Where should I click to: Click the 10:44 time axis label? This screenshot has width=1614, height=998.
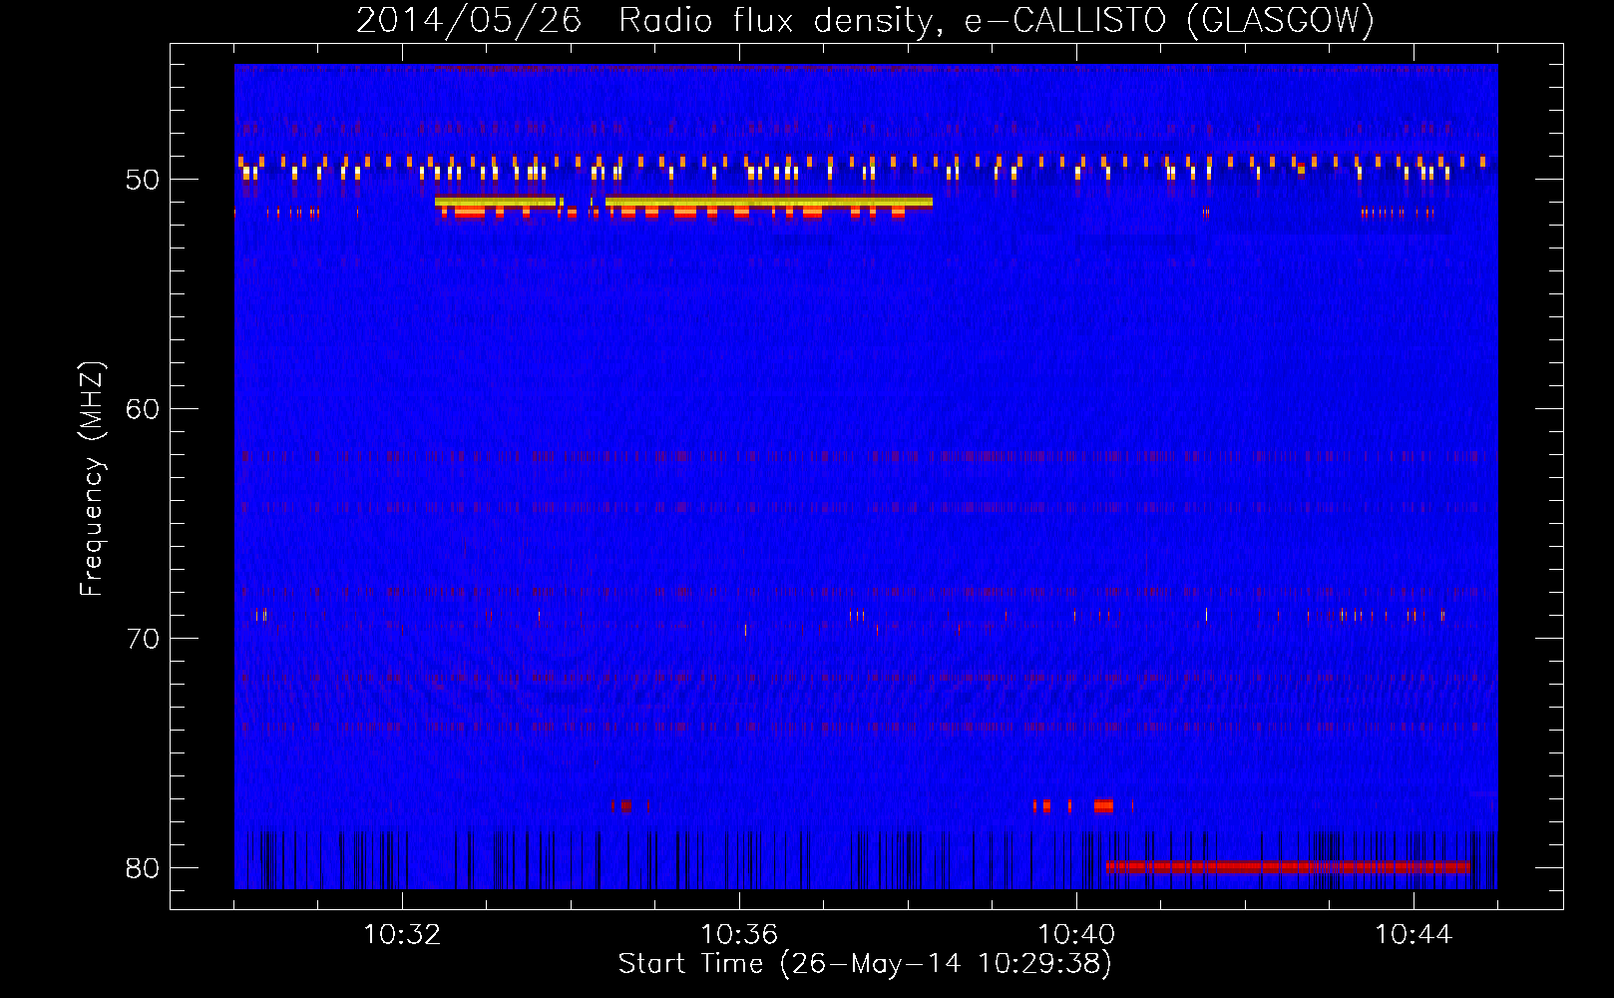click(x=1413, y=935)
